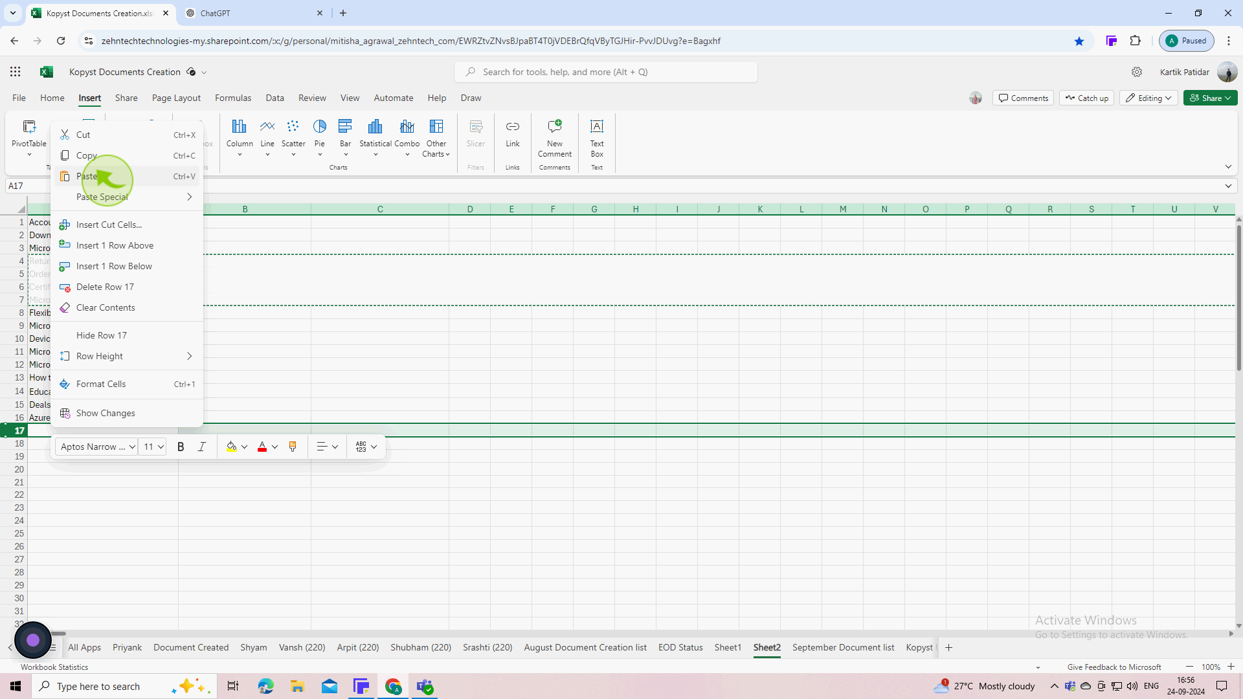
Task: Click the format painter icon in mini toolbar
Action: point(293,447)
